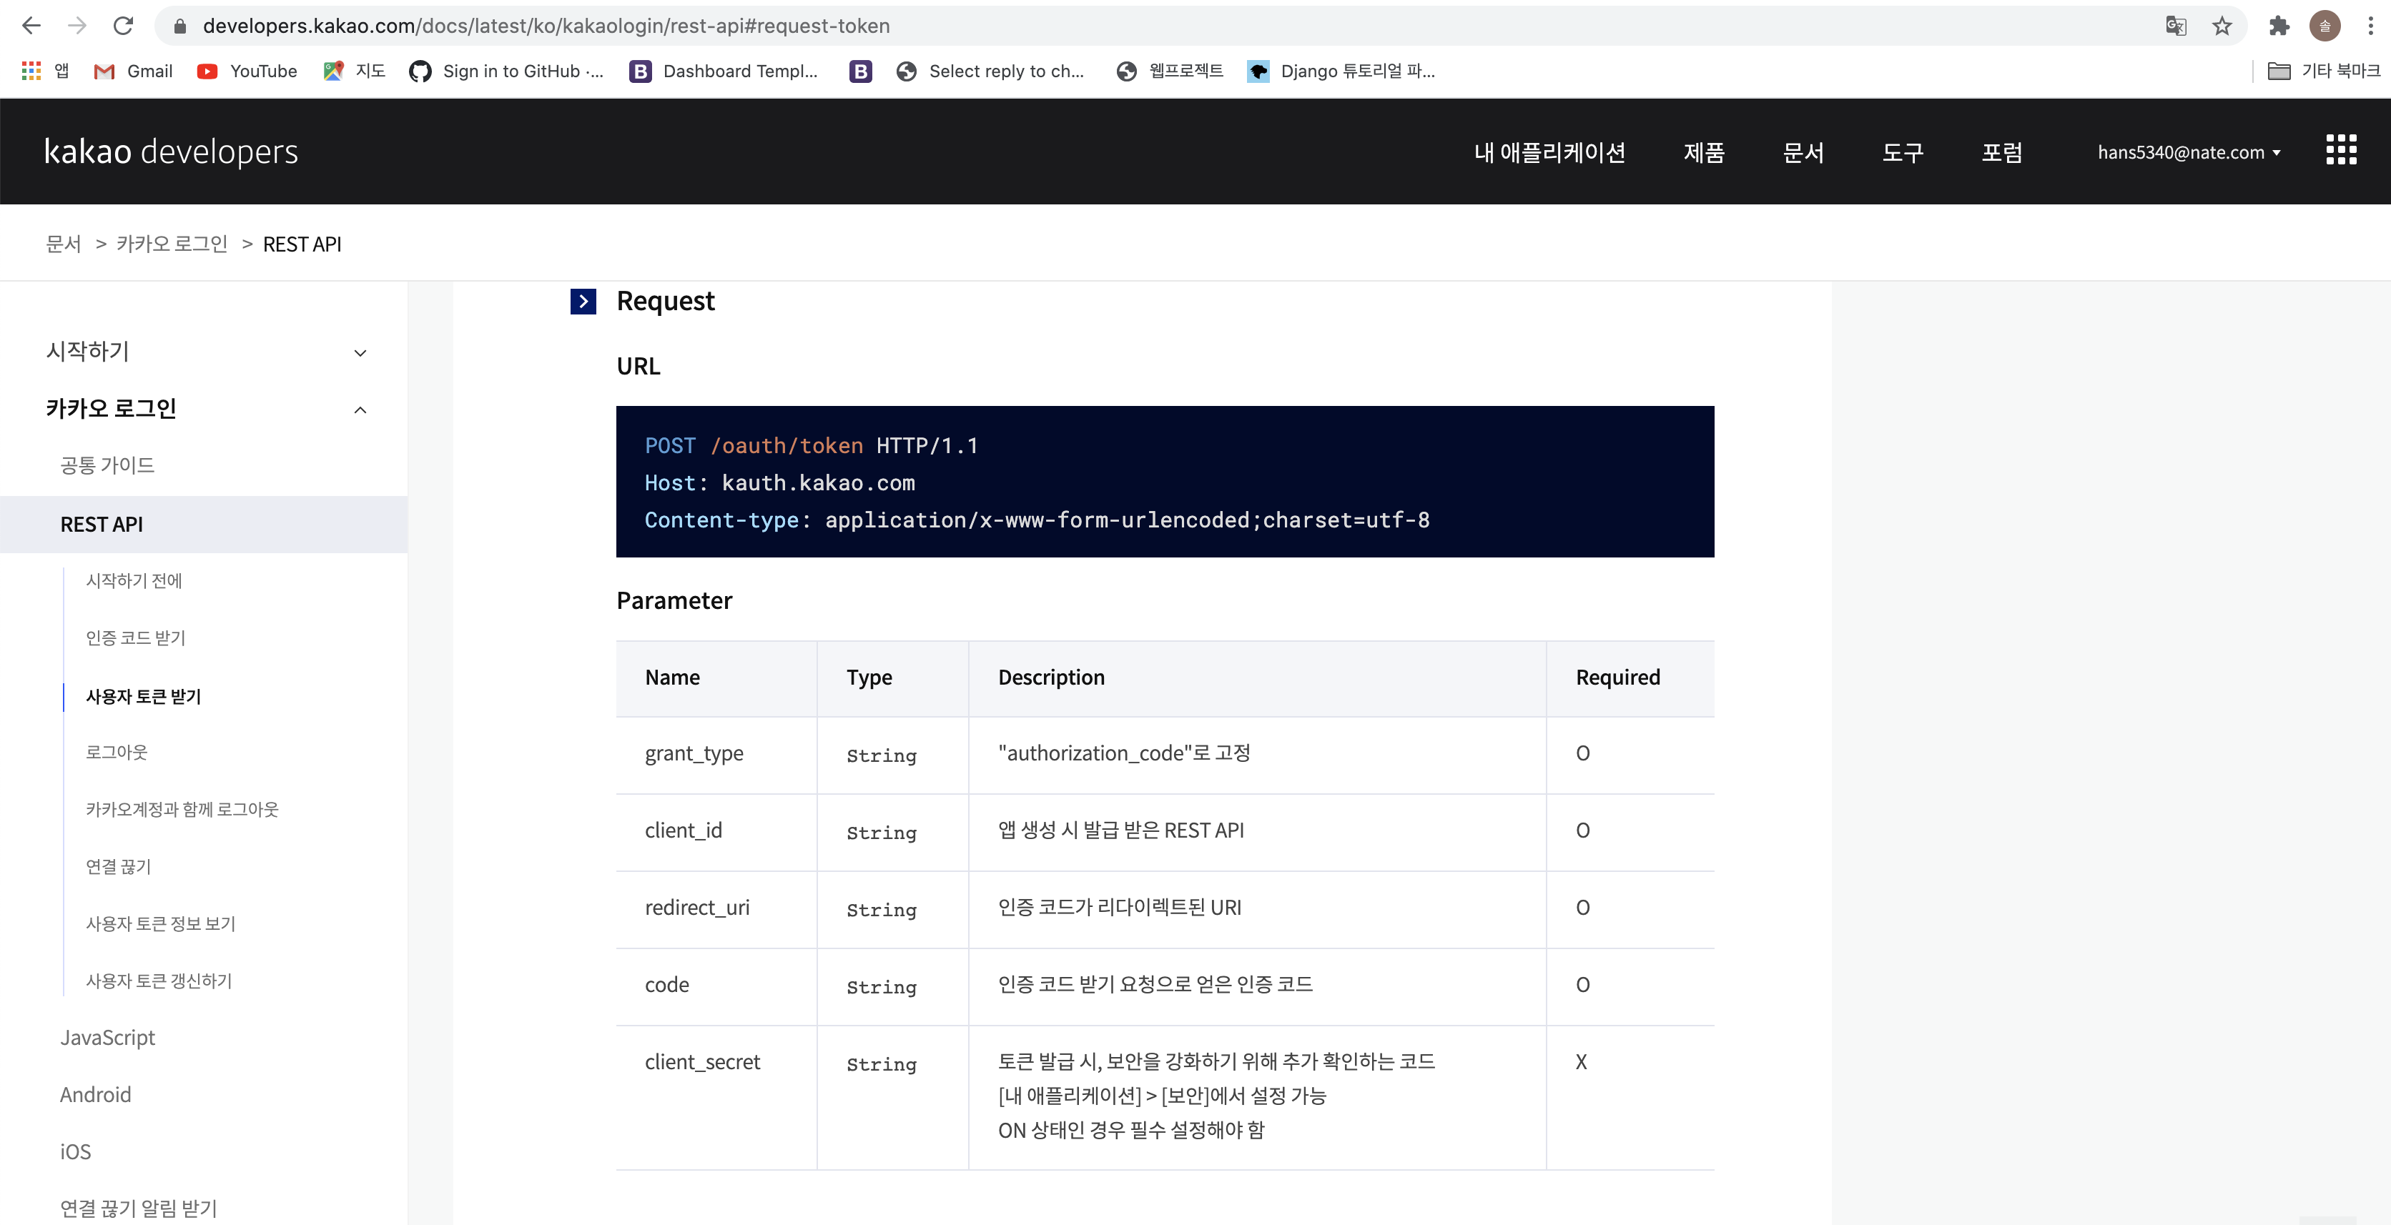This screenshot has height=1225, width=2391.
Task: Open JavaScript docs in the sidebar
Action: (x=107, y=1038)
